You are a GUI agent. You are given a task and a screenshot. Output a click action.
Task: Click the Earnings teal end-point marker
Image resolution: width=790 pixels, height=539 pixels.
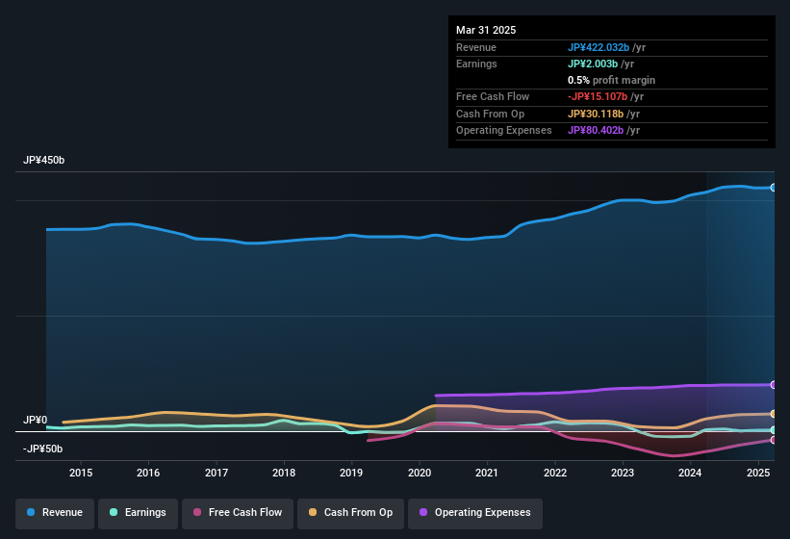773,430
